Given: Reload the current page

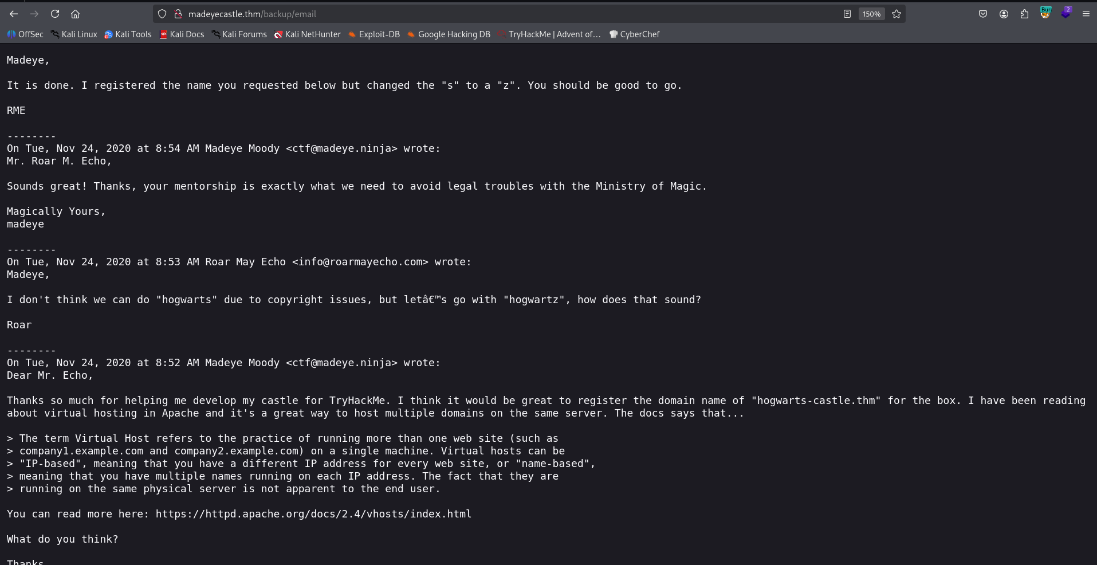Looking at the screenshot, I should pos(55,14).
